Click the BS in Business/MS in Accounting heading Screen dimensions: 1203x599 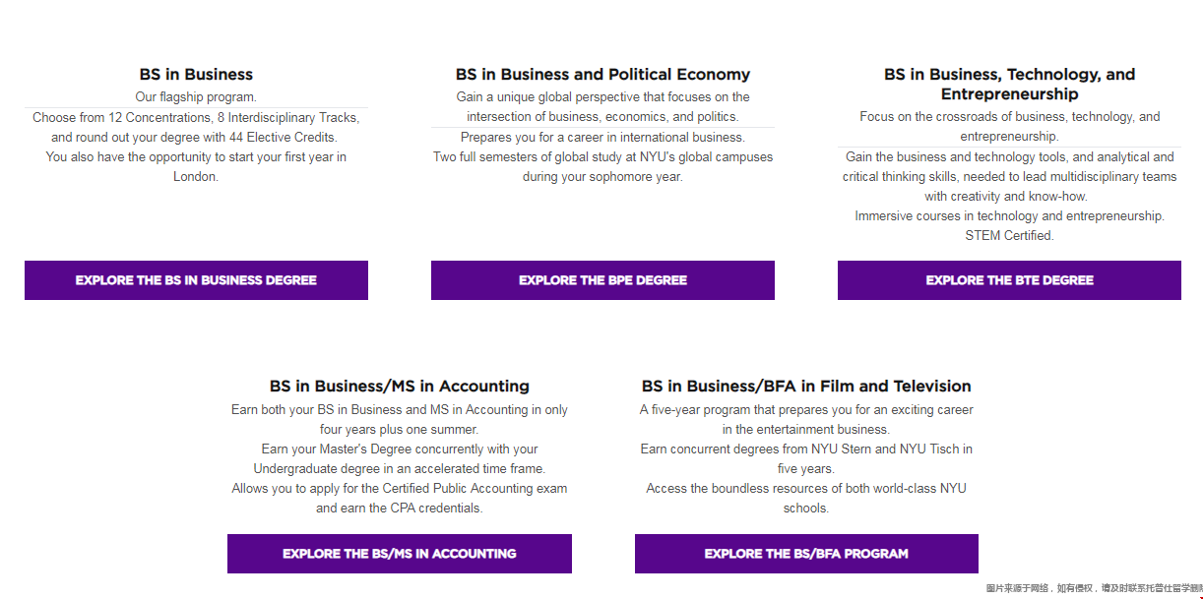[x=399, y=387]
